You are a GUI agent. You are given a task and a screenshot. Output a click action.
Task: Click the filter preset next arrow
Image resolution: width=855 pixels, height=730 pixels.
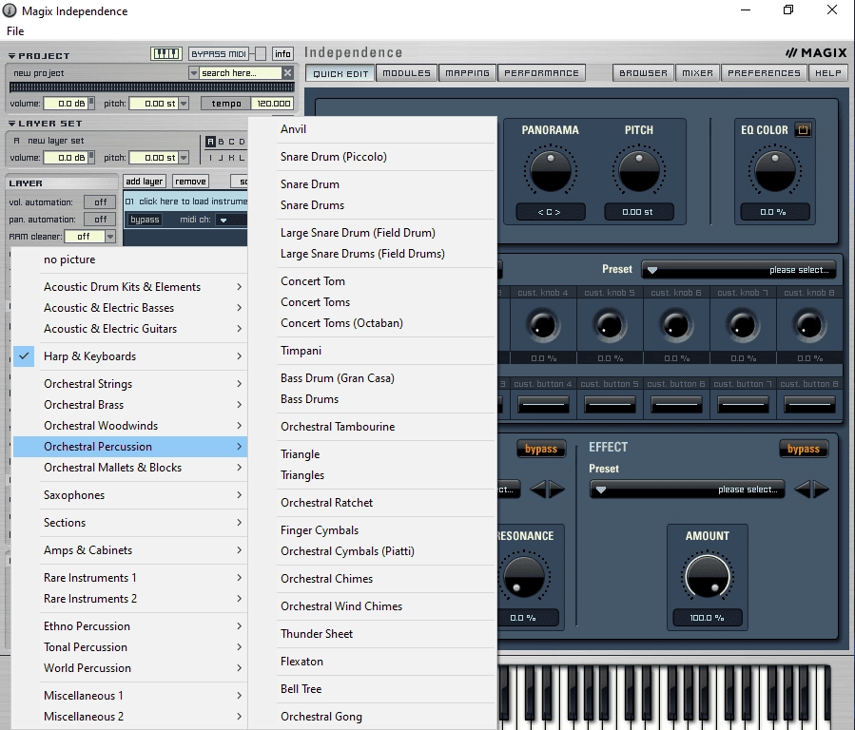[x=556, y=490]
